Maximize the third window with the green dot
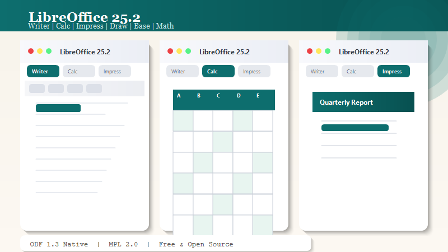448x252 pixels. (x=328, y=51)
